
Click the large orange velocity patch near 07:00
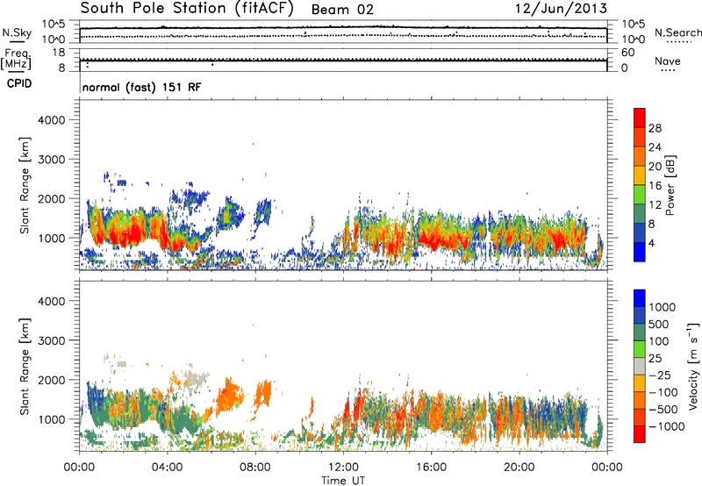click(230, 396)
